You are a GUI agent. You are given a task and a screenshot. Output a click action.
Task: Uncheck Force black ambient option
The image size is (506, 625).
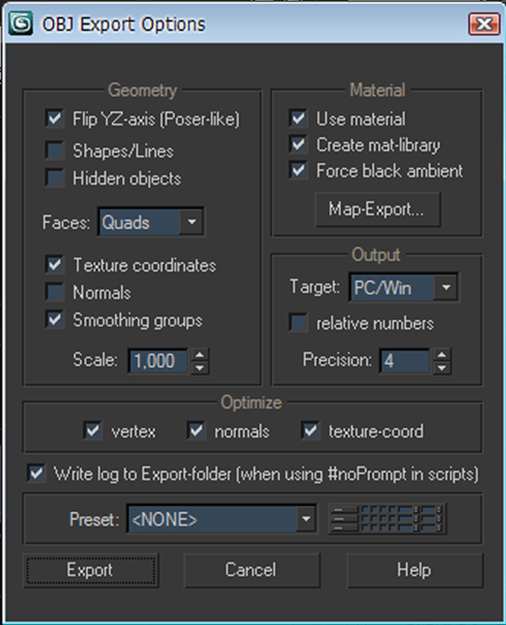point(299,171)
